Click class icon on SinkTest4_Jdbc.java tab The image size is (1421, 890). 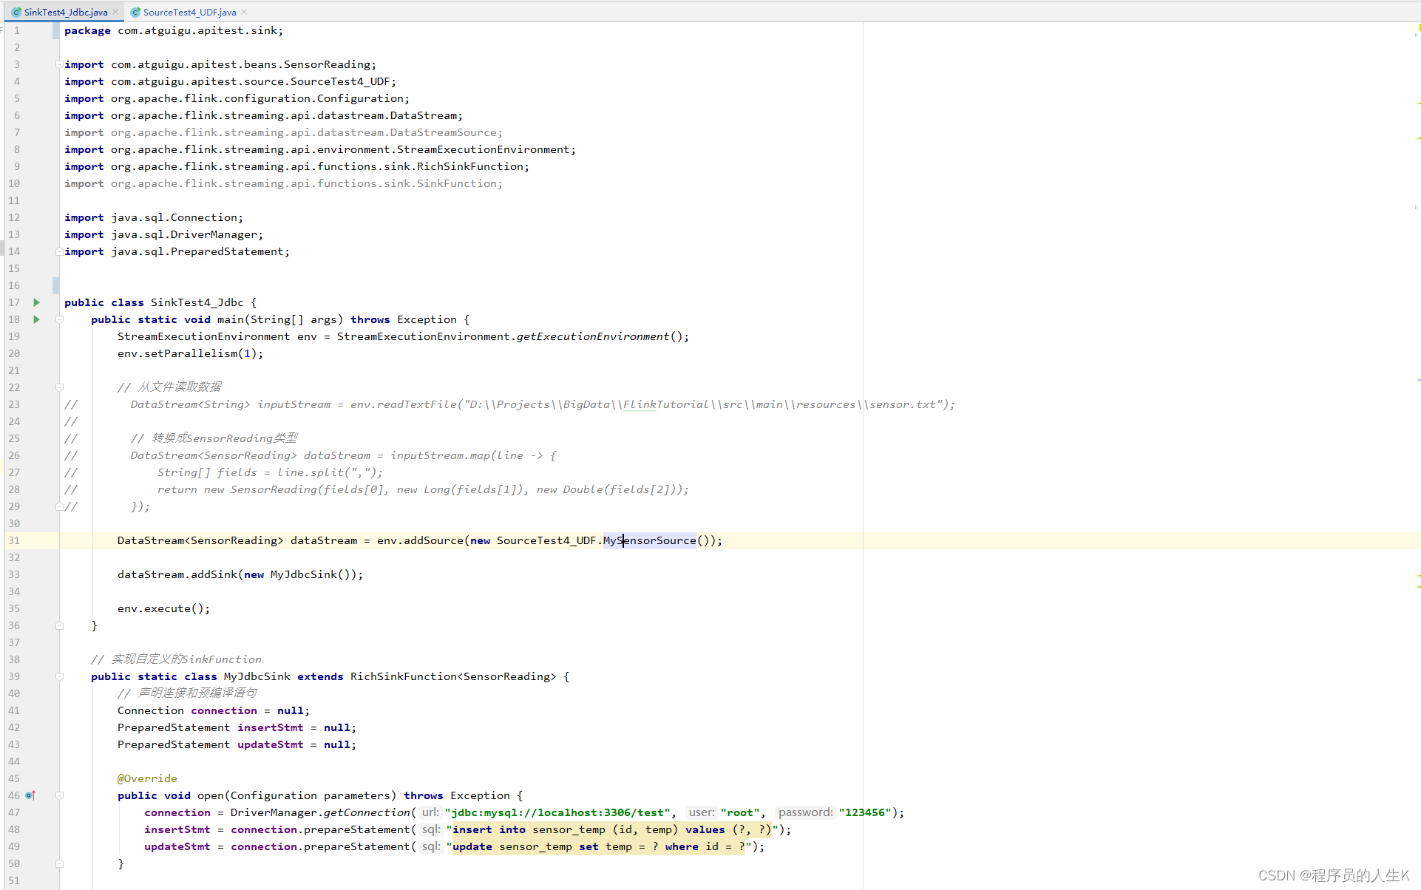click(x=16, y=12)
